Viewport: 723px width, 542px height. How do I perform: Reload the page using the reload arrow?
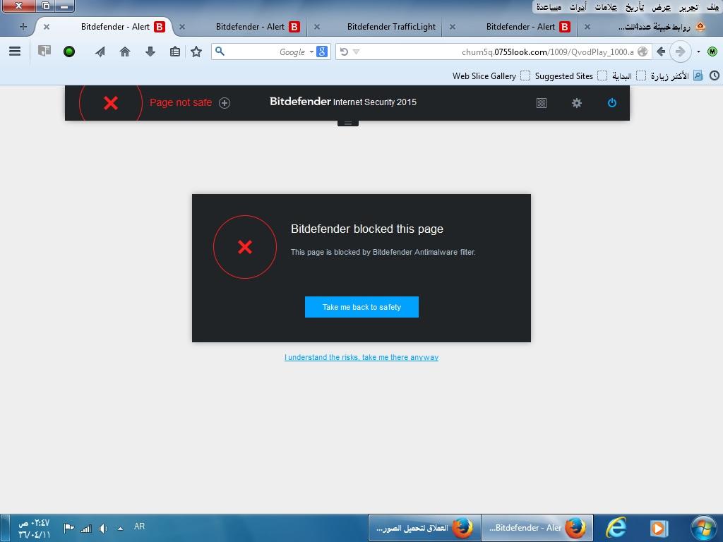(344, 52)
